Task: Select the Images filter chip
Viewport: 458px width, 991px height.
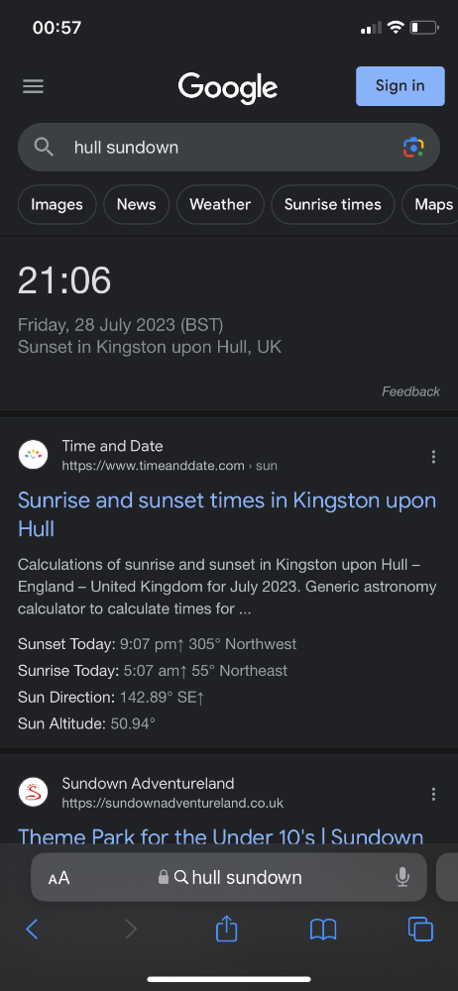Action: pos(57,205)
